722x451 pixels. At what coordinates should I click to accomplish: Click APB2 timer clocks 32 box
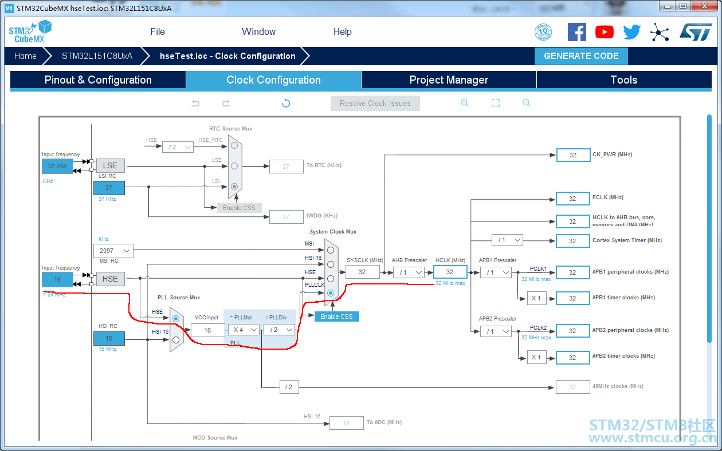click(572, 358)
